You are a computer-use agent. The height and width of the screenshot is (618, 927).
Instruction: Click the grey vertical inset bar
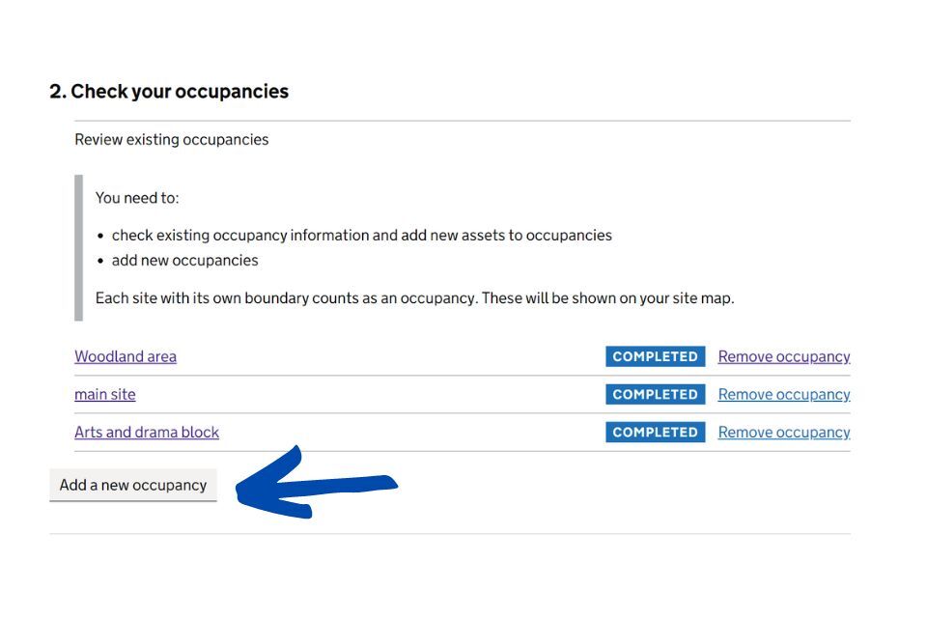point(78,247)
